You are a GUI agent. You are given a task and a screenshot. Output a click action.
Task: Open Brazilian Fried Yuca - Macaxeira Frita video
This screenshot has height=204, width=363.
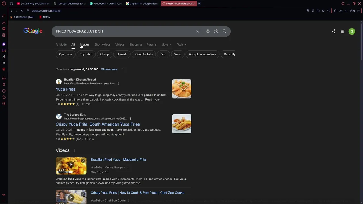tap(118, 160)
